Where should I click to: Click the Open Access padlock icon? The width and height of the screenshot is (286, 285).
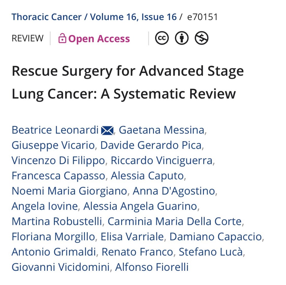point(62,39)
